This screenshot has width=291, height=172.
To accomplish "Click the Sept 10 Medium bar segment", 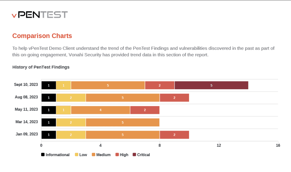I will pos(108,85).
